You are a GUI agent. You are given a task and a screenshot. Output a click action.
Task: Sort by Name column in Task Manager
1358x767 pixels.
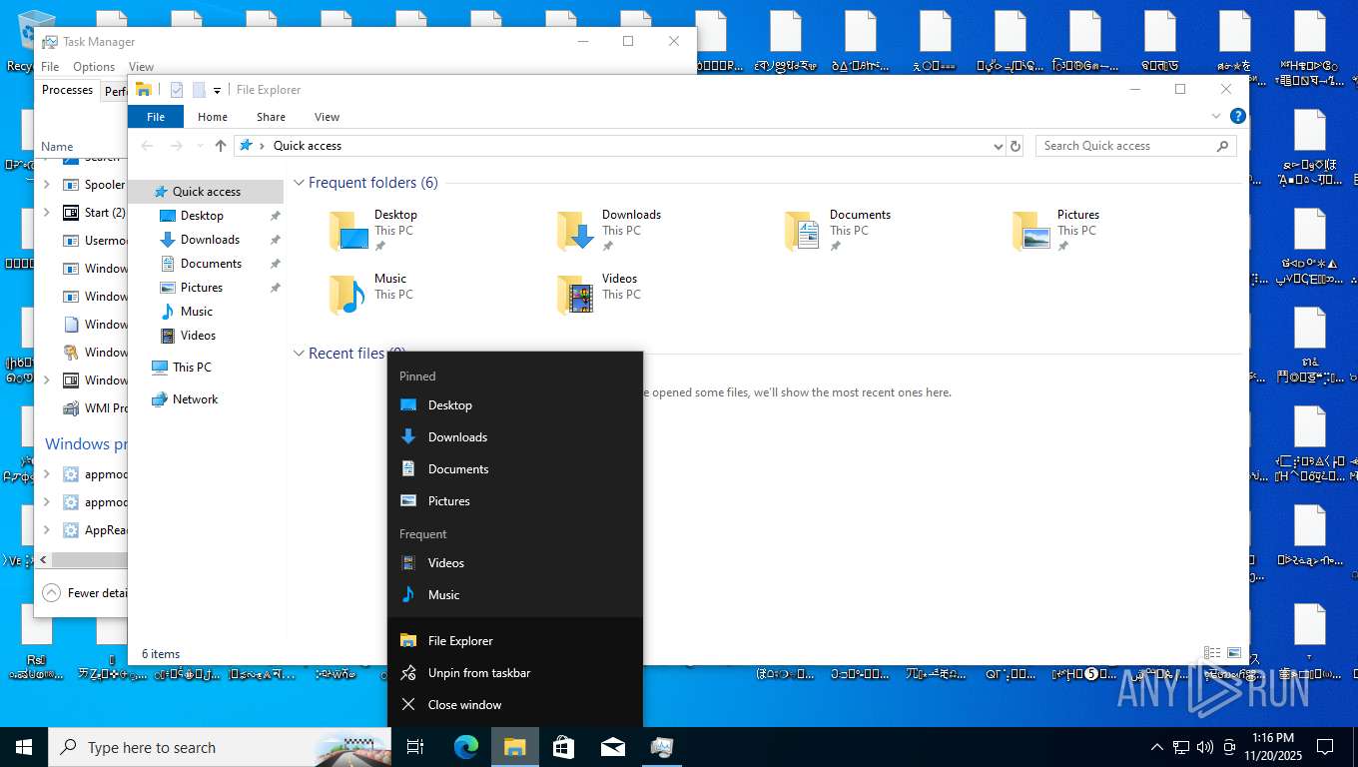[x=57, y=147]
